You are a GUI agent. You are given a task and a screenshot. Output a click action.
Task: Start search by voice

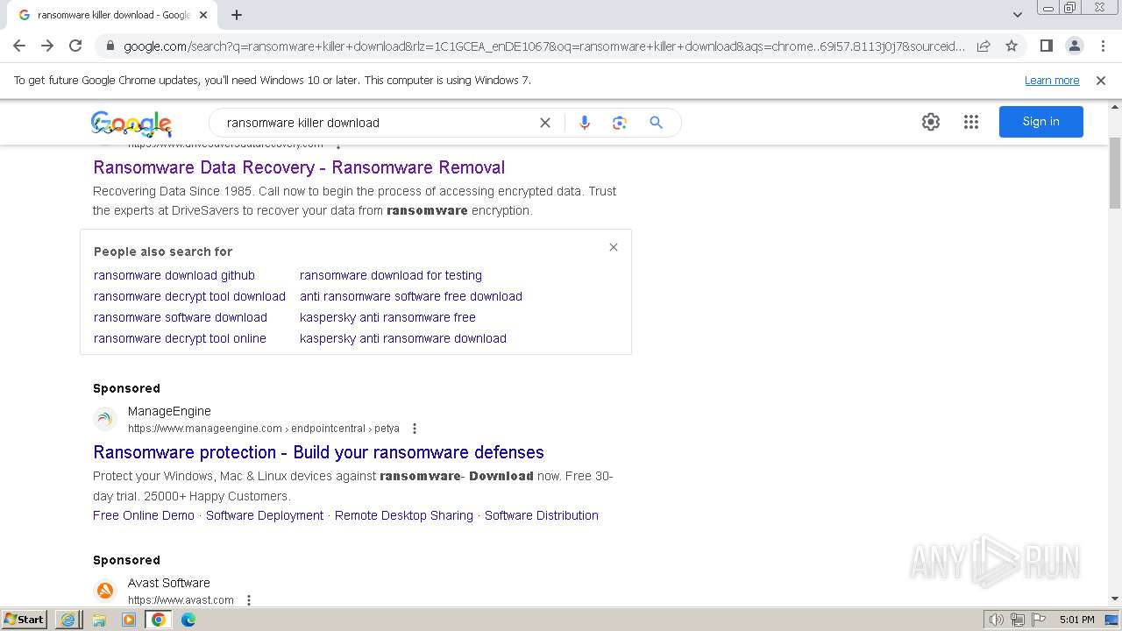585,123
